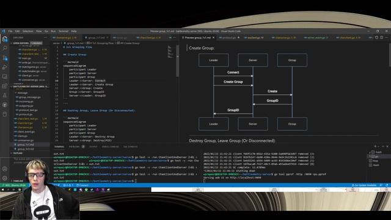Close the terminal panel
Image resolution: width=391 pixels, height=220 pixels.
click(x=387, y=147)
